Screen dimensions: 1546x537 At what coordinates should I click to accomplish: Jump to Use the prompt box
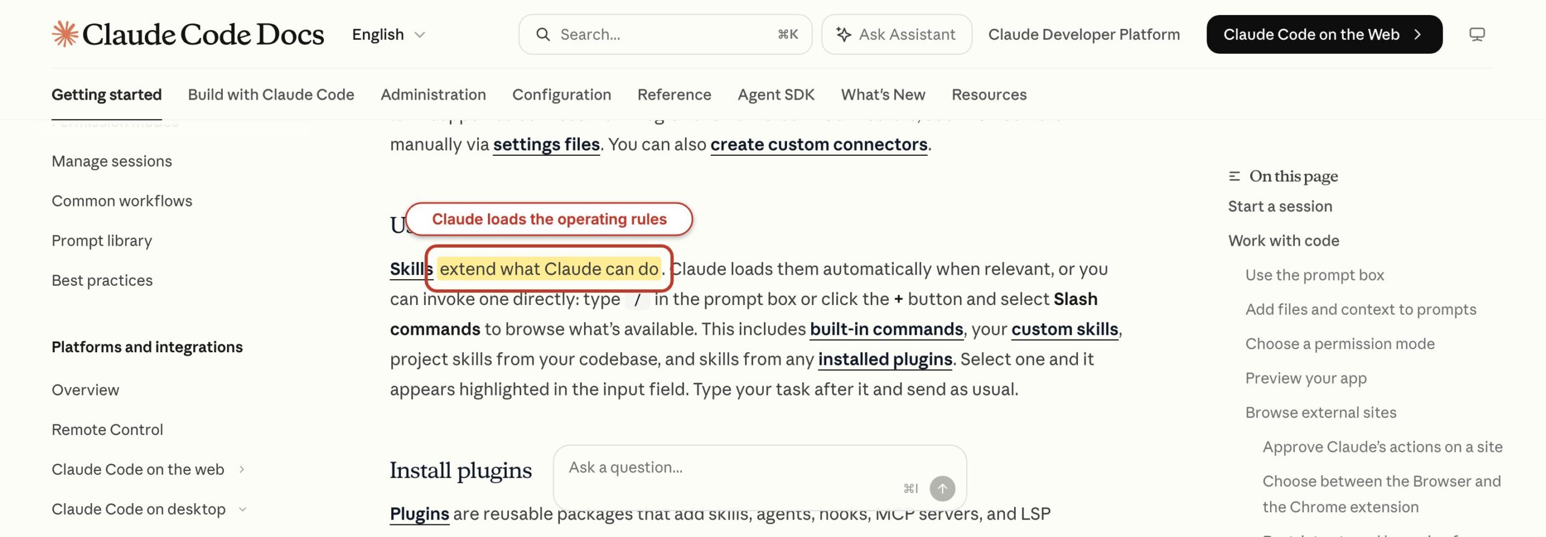[x=1314, y=275]
